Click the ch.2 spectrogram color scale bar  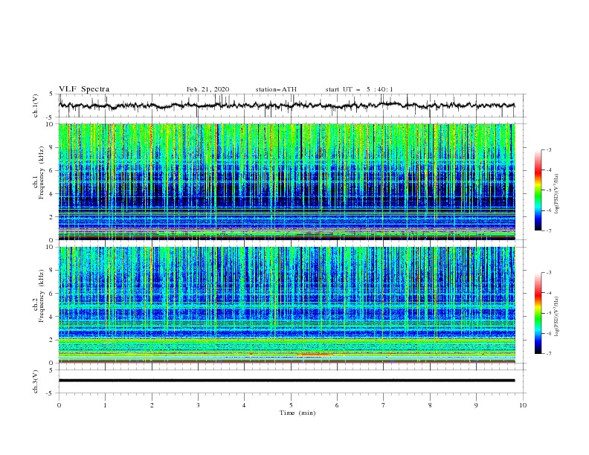(x=538, y=313)
